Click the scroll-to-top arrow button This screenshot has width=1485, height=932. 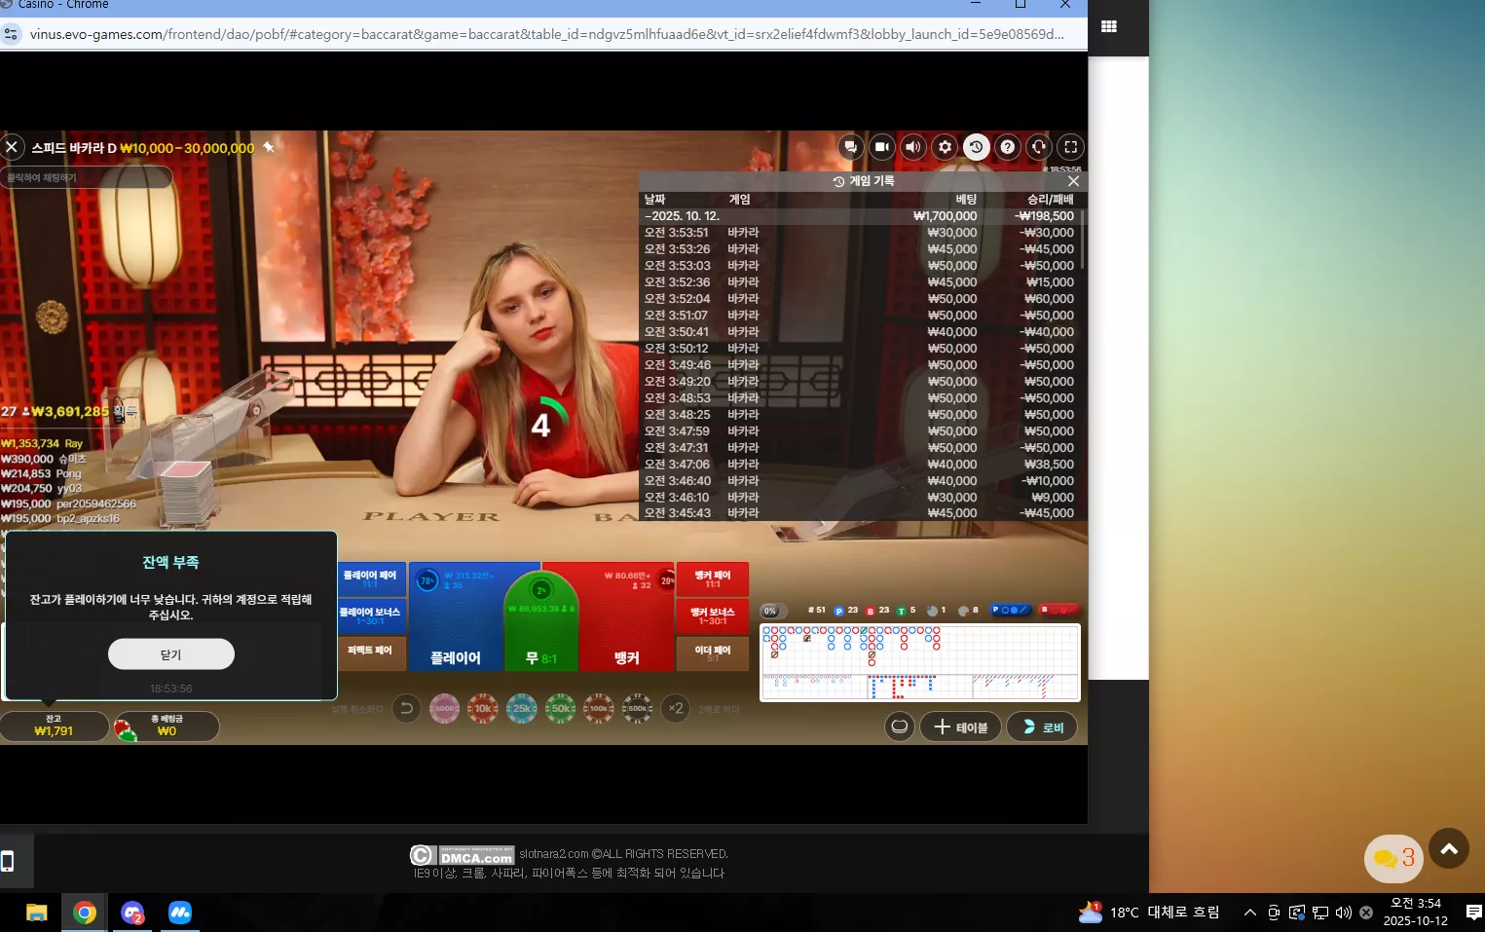point(1449,849)
